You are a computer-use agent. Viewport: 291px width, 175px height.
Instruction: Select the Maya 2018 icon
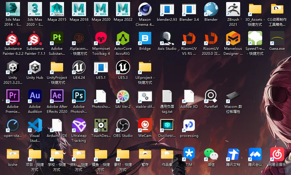pos(79,9)
